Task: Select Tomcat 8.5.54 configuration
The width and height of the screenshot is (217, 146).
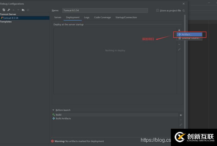Action: point(24,18)
